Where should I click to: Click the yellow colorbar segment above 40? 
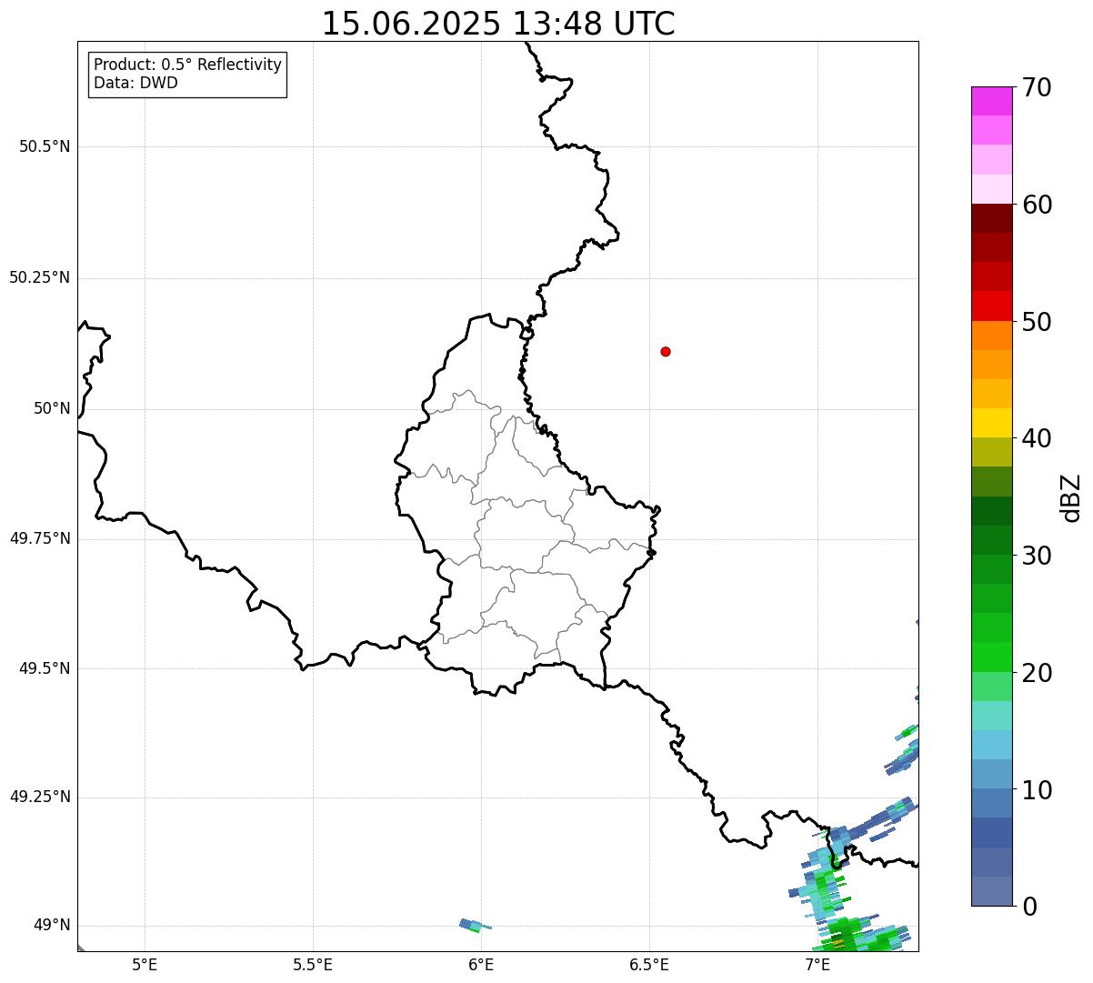(x=991, y=423)
